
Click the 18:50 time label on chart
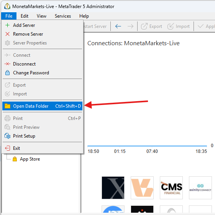click(93, 151)
